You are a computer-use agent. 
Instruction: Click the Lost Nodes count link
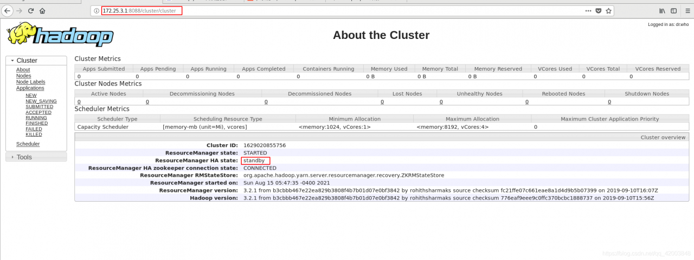382,102
